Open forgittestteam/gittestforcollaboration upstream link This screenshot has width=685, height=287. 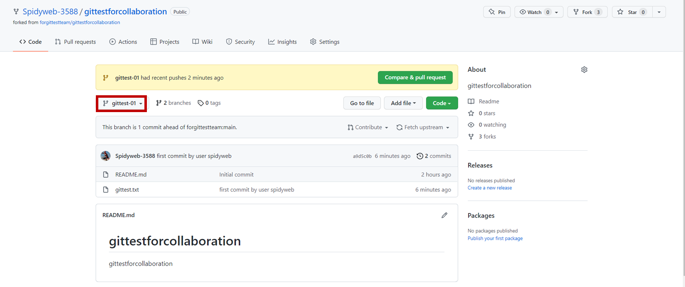80,23
